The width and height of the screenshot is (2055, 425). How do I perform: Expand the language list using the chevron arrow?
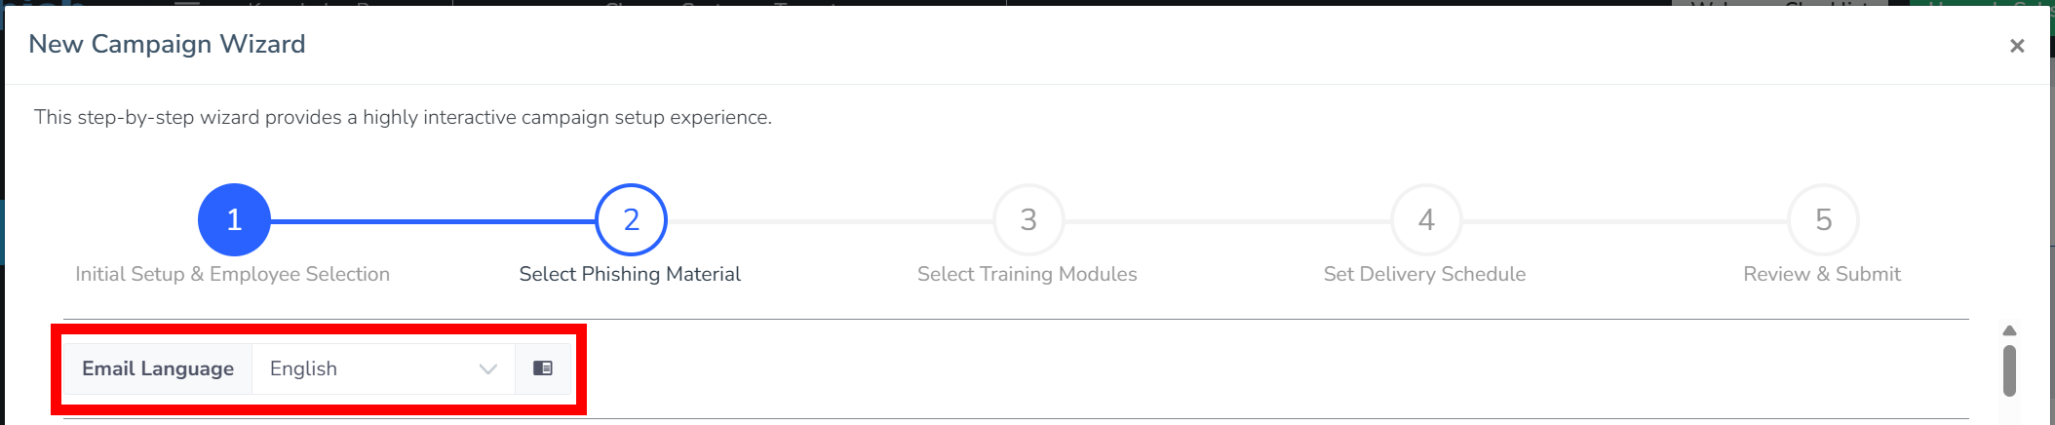(x=488, y=368)
